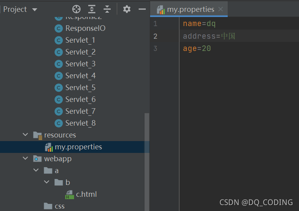Click the ResponseIO class icon
This screenshot has width=299, height=211.
(x=59, y=28)
